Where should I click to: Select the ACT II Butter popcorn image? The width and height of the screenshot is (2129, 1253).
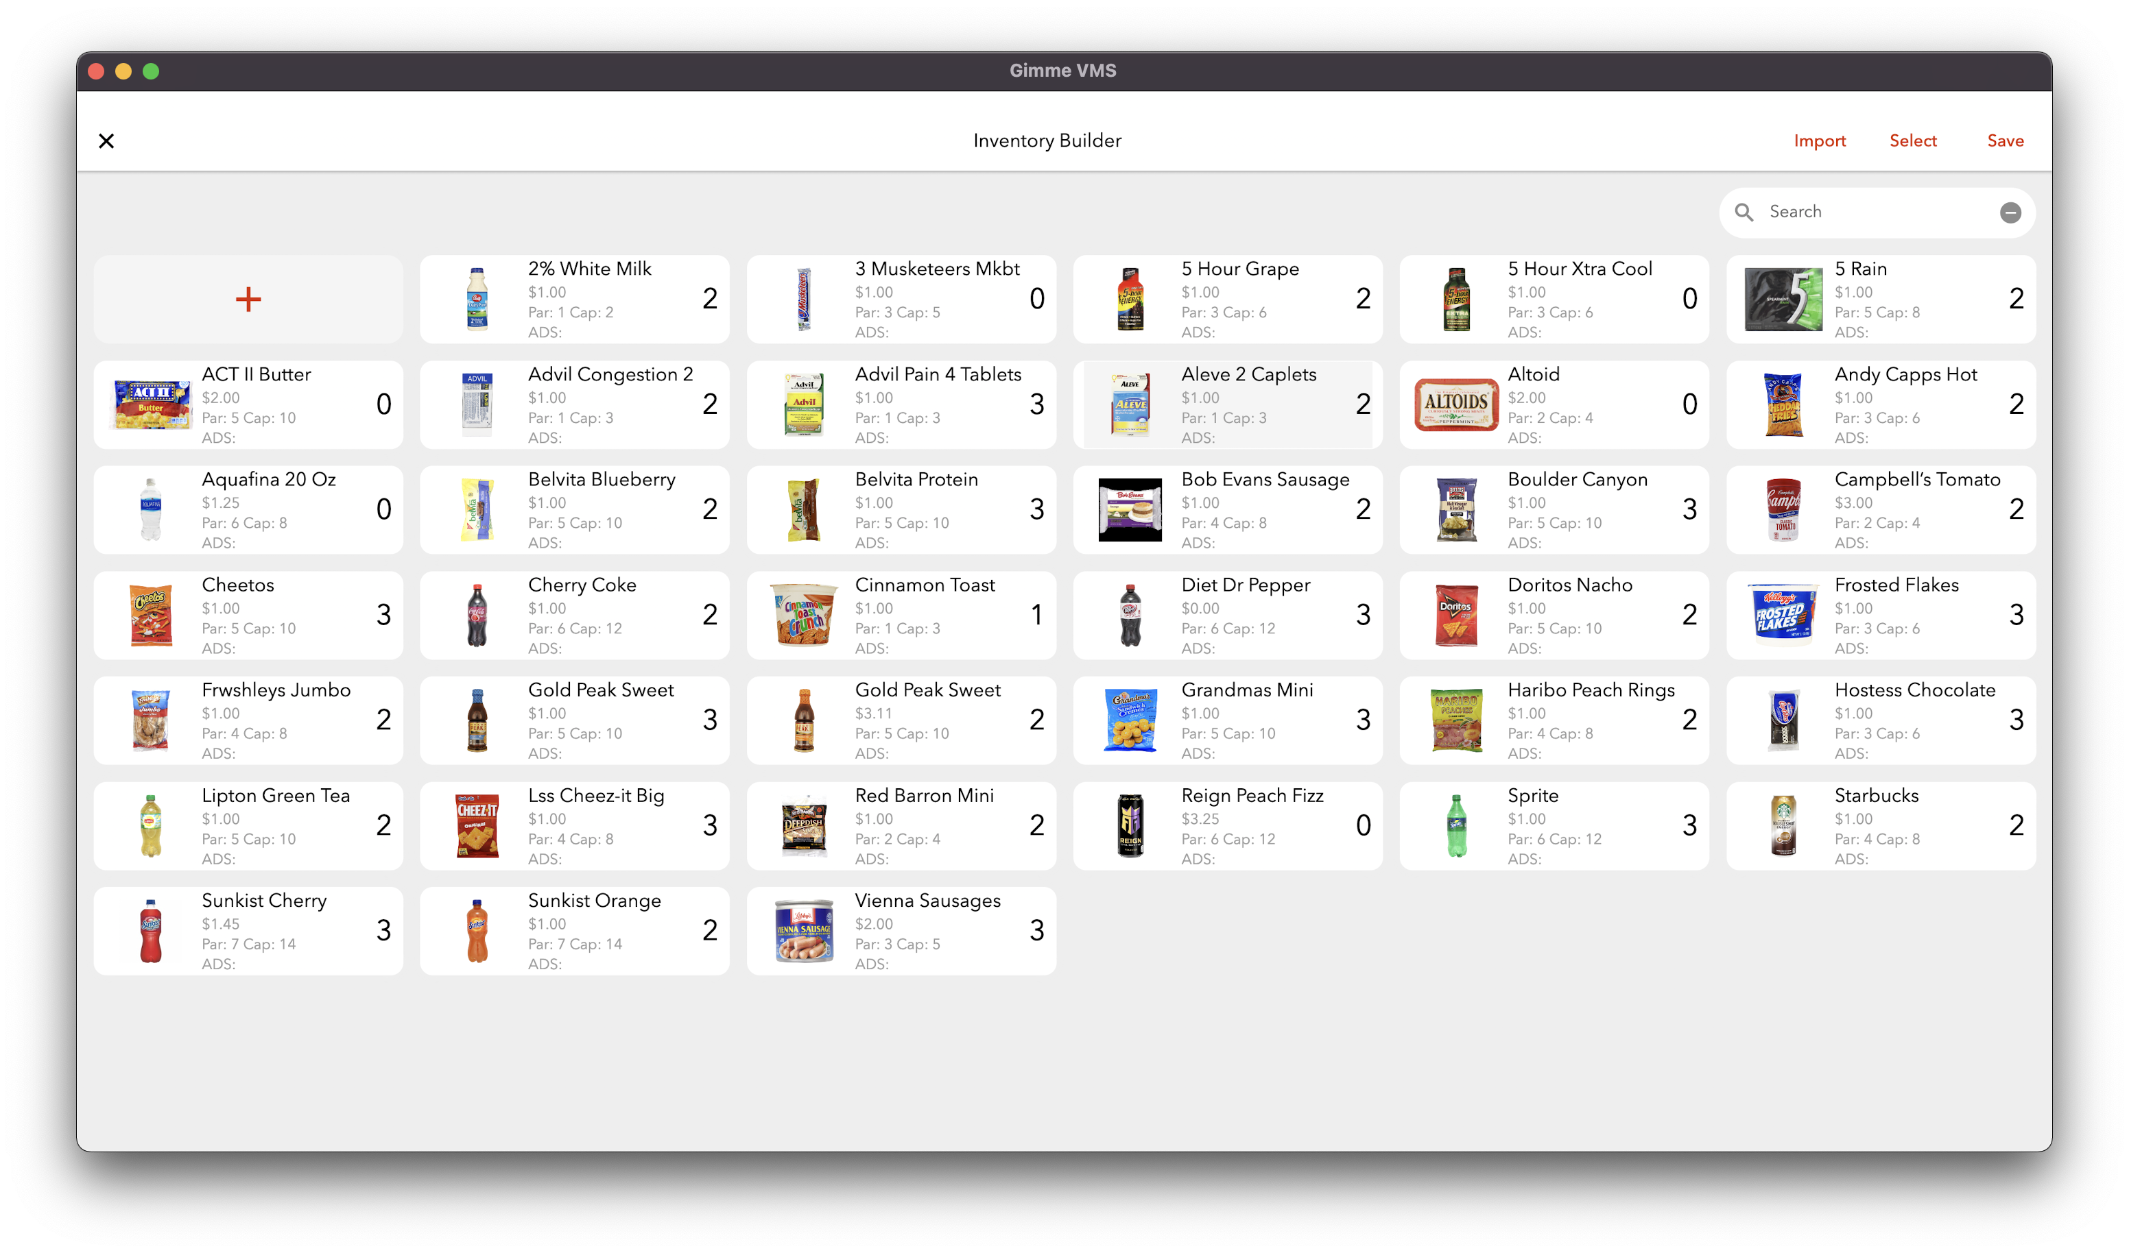pyautogui.click(x=151, y=404)
